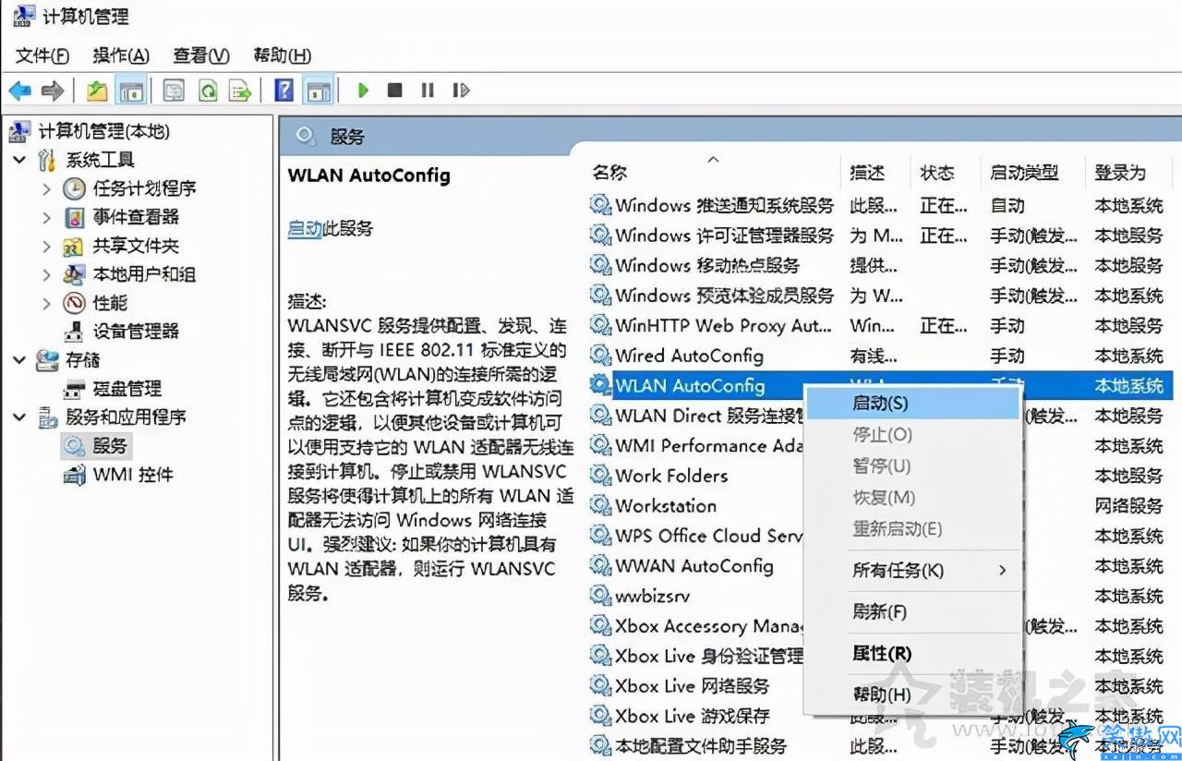
Task: Click the blue Back arrow toolbar icon
Action: 20,91
